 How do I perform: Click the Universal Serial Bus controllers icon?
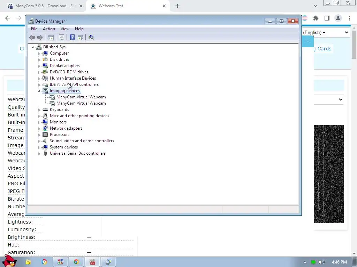(x=45, y=153)
